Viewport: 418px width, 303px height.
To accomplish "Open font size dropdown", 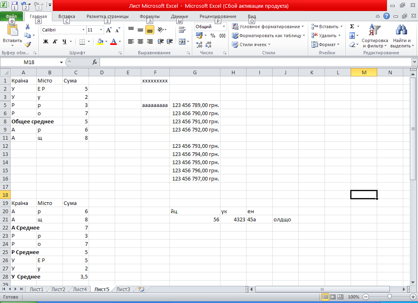I will point(101,30).
